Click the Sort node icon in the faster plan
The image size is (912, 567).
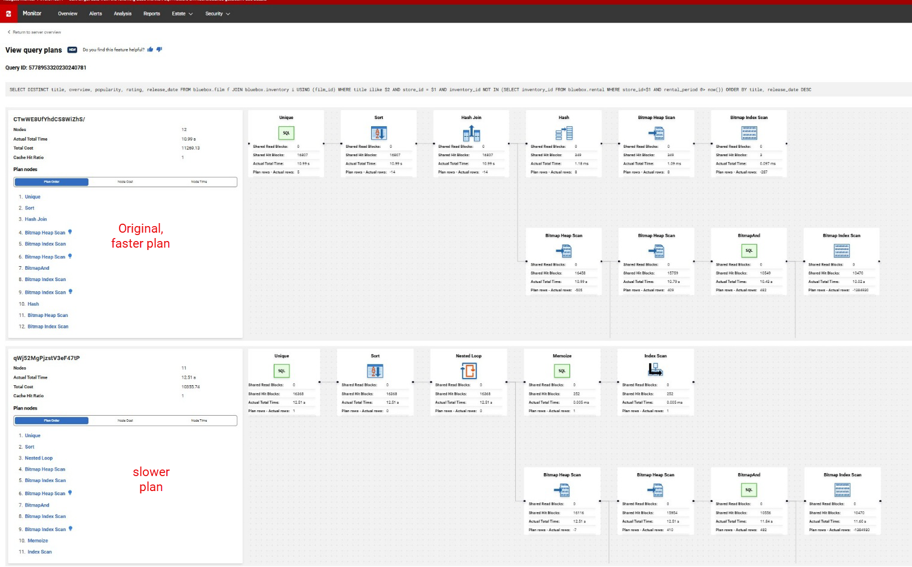[378, 132]
